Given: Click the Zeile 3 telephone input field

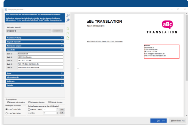Looking at the screenshot, I should [40, 61].
